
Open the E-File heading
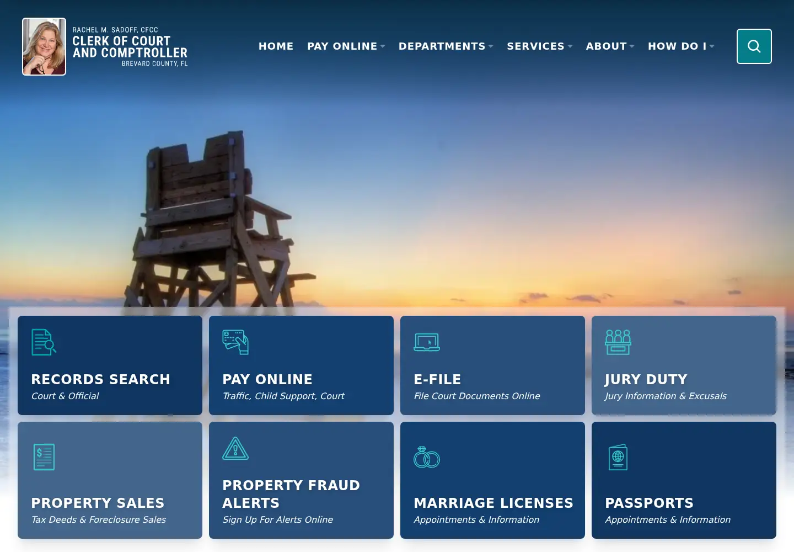437,379
